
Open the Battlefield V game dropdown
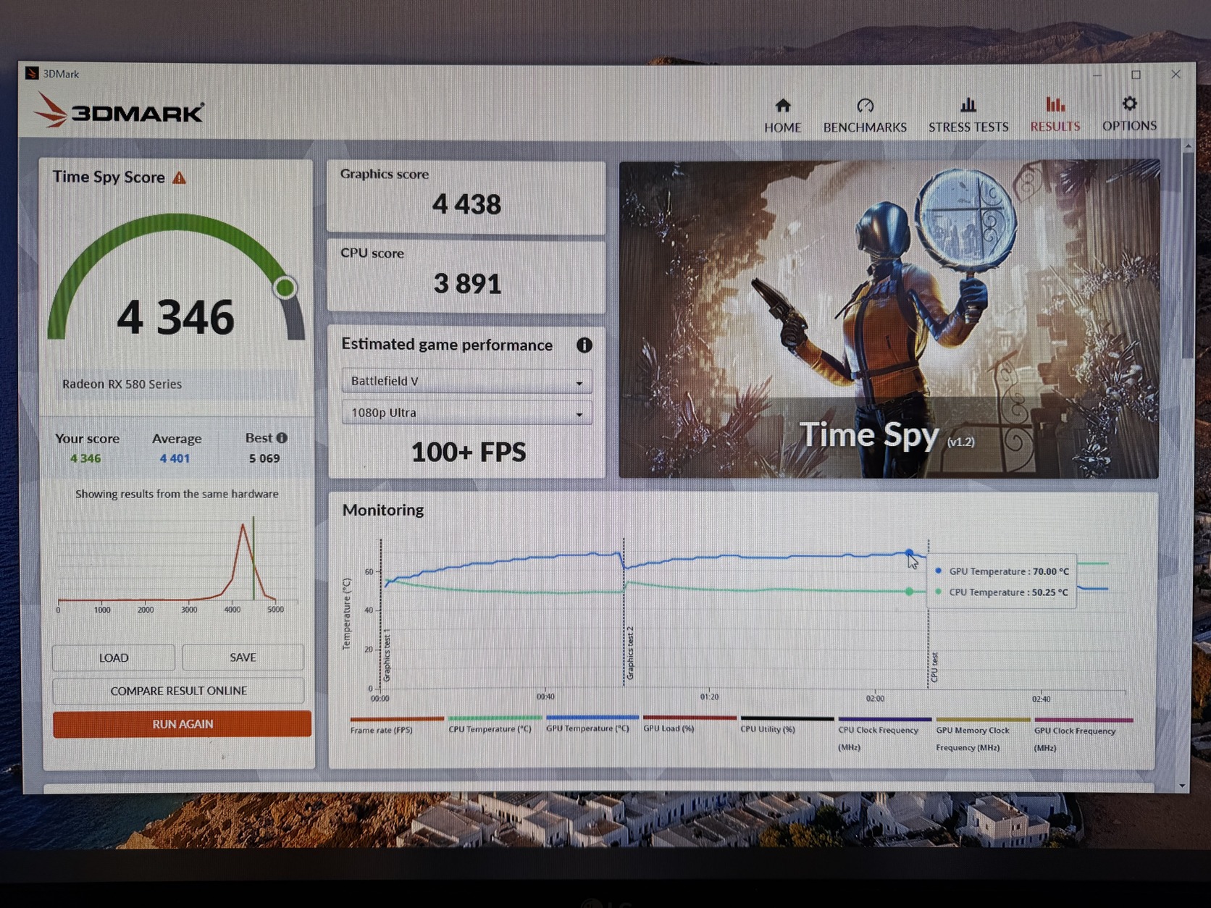(x=466, y=381)
